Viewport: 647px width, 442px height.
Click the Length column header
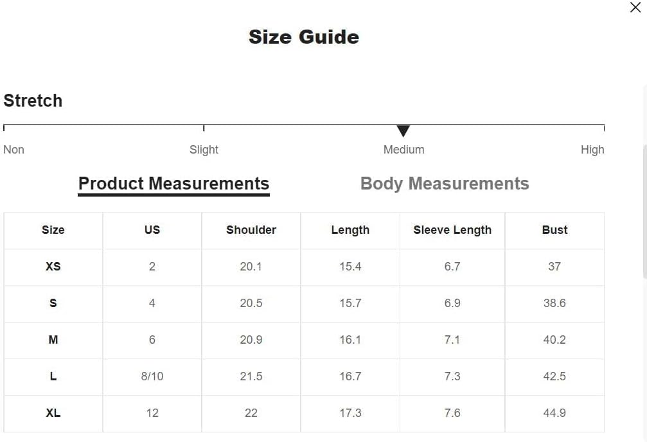pos(350,230)
